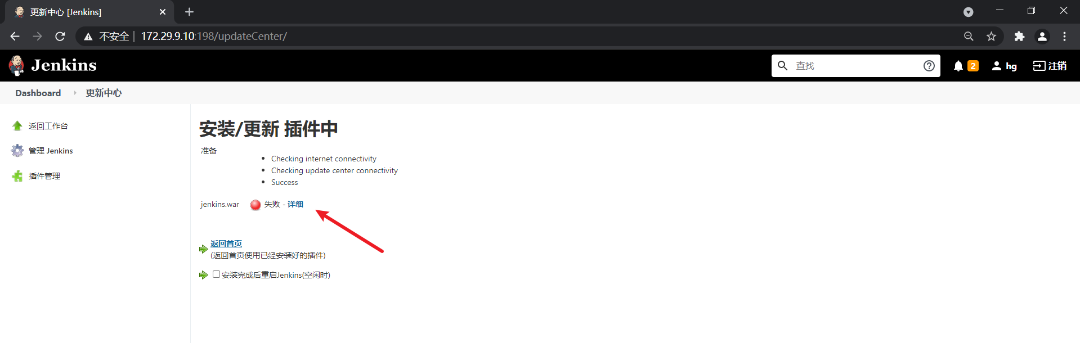
Task: Open a new browser tab
Action: click(x=189, y=12)
